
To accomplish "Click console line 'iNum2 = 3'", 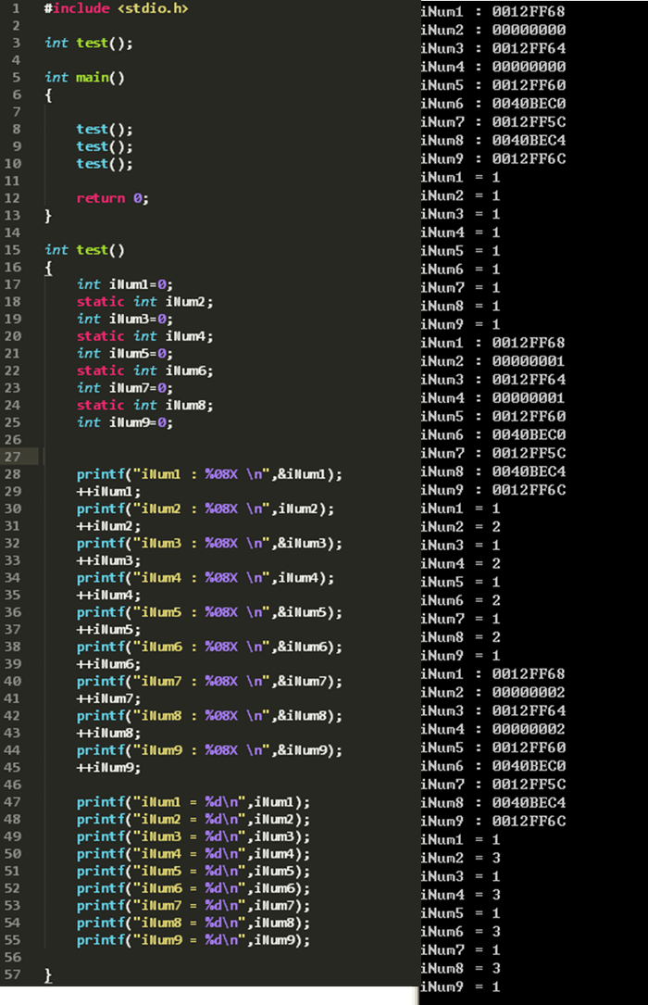I will pos(460,859).
